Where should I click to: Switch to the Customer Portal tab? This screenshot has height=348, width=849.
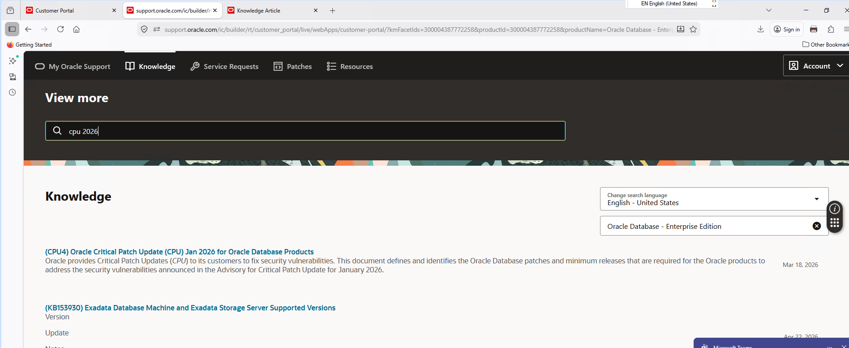pyautogui.click(x=67, y=10)
